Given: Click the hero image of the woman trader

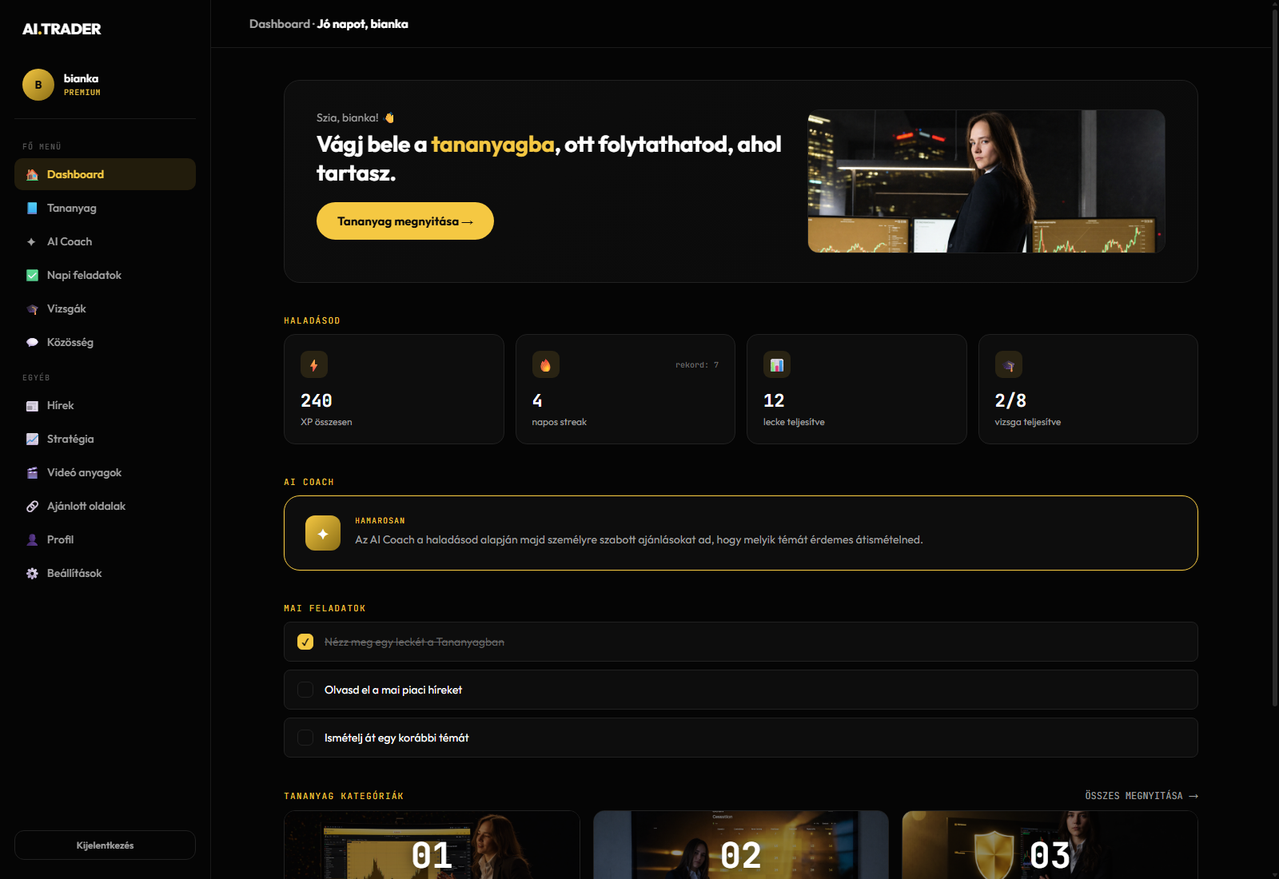Looking at the screenshot, I should [x=986, y=181].
